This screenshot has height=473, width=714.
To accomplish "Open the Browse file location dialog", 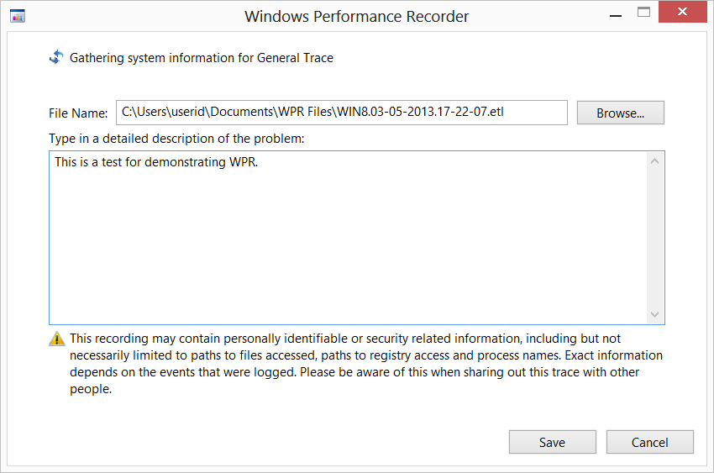I will 620,113.
